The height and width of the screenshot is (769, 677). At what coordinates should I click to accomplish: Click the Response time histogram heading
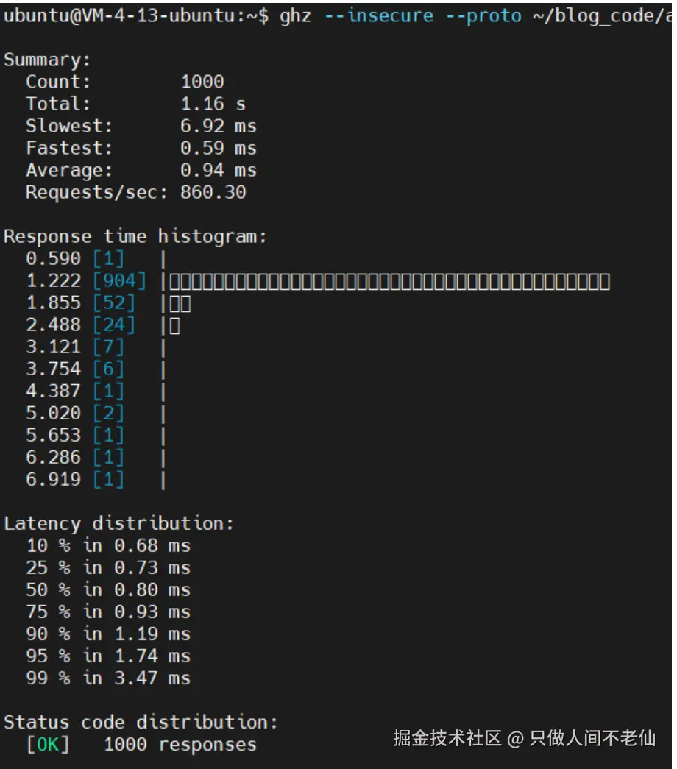pyautogui.click(x=135, y=237)
